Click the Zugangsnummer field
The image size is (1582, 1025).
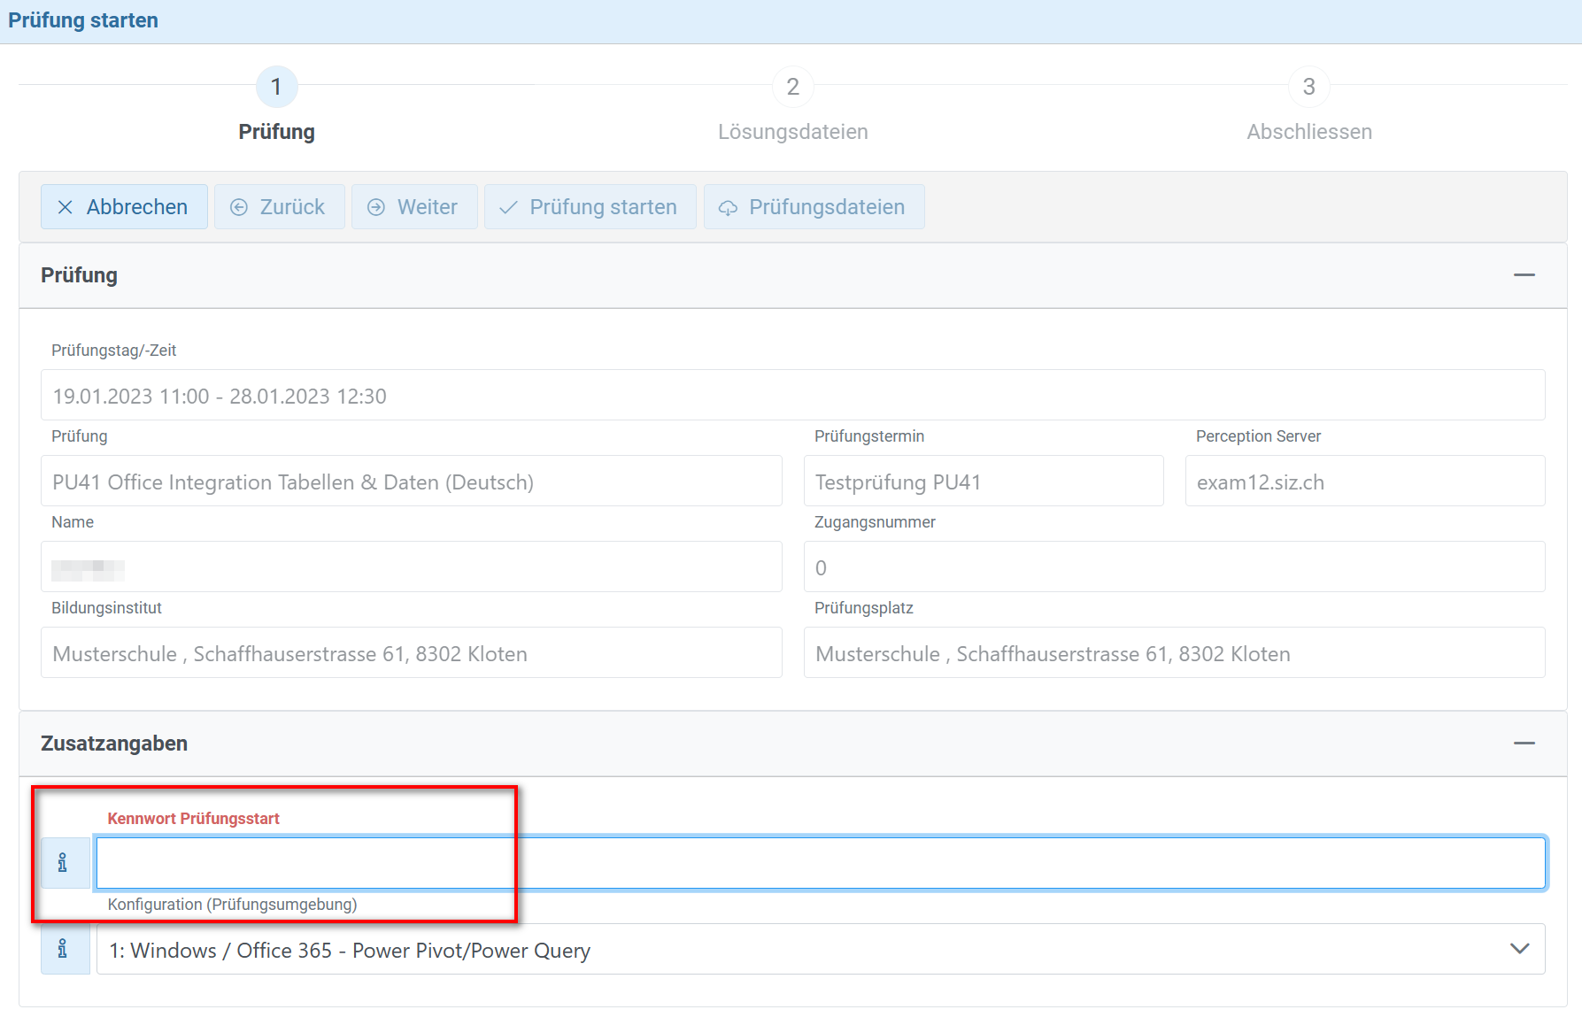(x=1175, y=566)
